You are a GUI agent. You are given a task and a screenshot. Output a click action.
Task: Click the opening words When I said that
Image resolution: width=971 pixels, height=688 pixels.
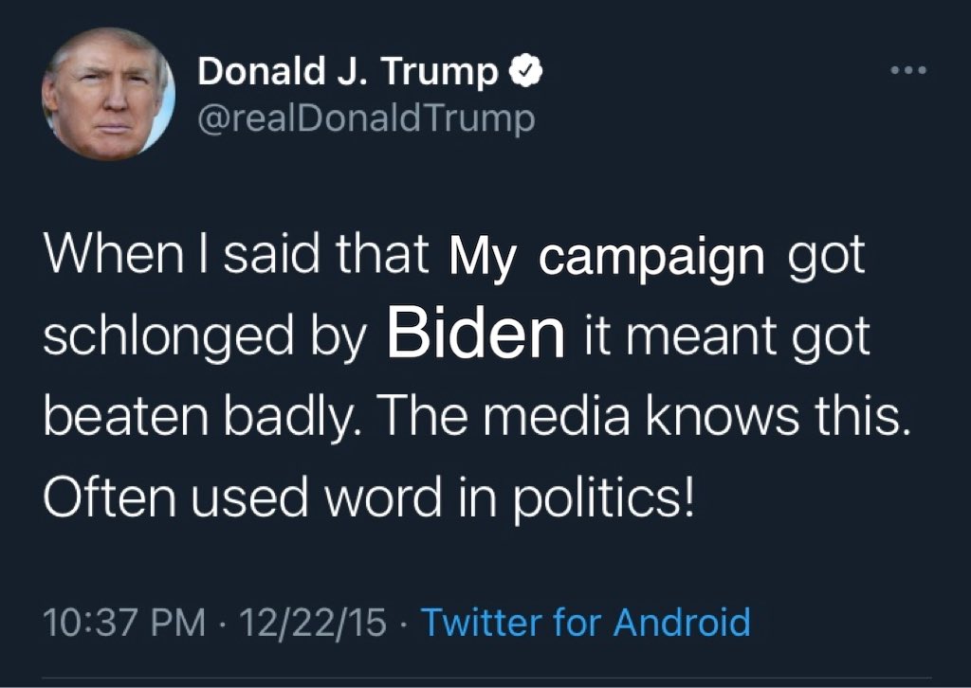[236, 254]
